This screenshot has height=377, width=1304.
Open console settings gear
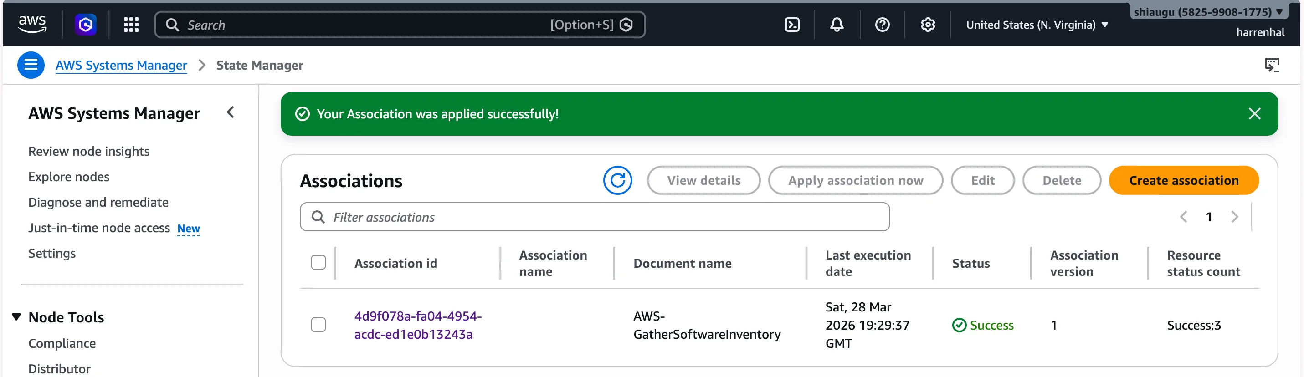point(928,25)
